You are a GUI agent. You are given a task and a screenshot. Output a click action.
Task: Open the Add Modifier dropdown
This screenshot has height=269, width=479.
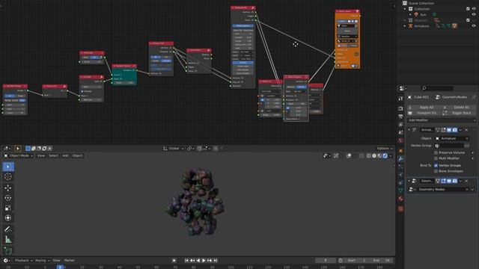tap(442, 120)
